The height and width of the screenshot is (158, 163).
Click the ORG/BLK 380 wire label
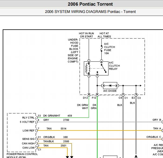(x=55, y=137)
